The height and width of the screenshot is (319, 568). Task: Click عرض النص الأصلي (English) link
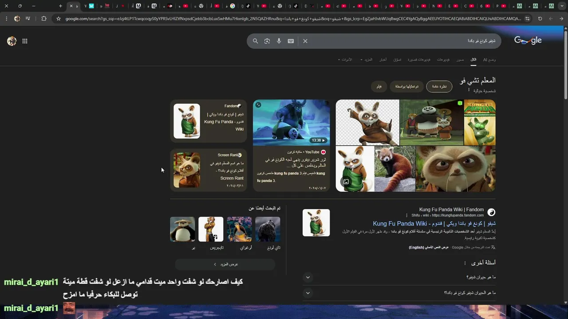point(429,247)
